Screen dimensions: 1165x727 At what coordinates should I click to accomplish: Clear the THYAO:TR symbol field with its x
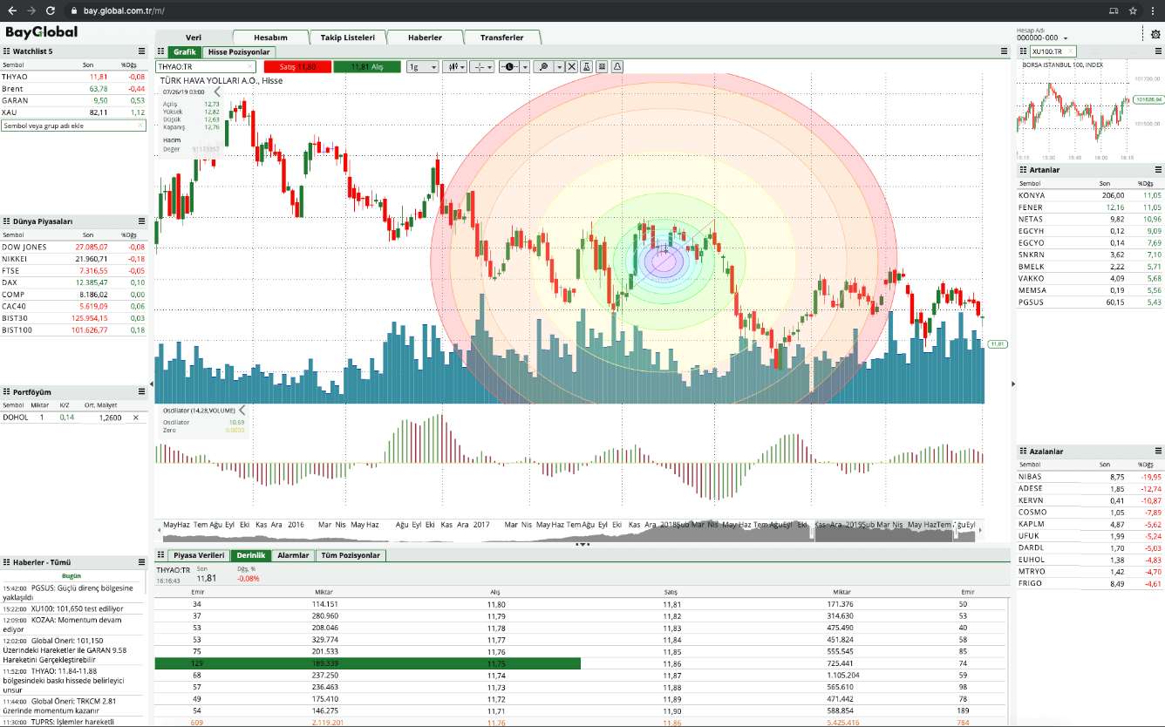[250, 66]
